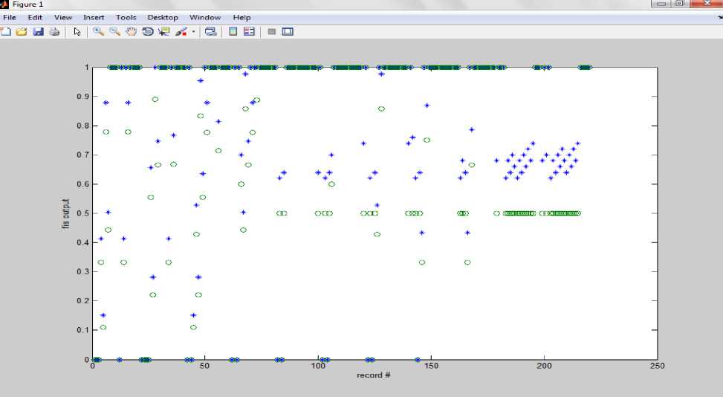
Task: Hide plot tools toolbar button
Action: tap(271, 32)
